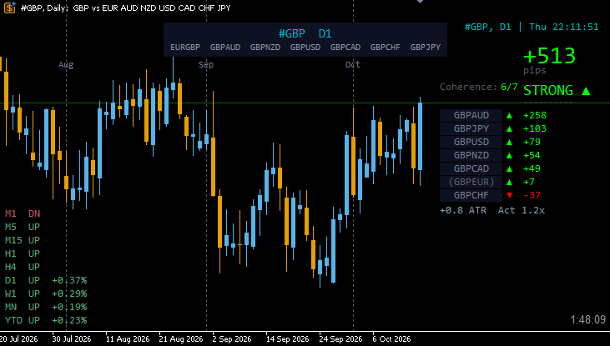This screenshot has width=610, height=346.
Task: Click the +7 value for (GBPEUR)
Action: (529, 182)
